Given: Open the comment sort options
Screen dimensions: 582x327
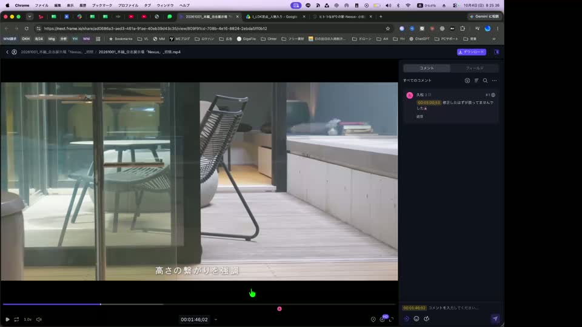Looking at the screenshot, I should click(477, 81).
